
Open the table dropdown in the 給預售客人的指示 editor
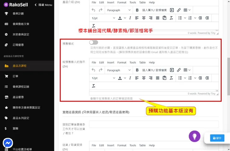coord(187,70)
